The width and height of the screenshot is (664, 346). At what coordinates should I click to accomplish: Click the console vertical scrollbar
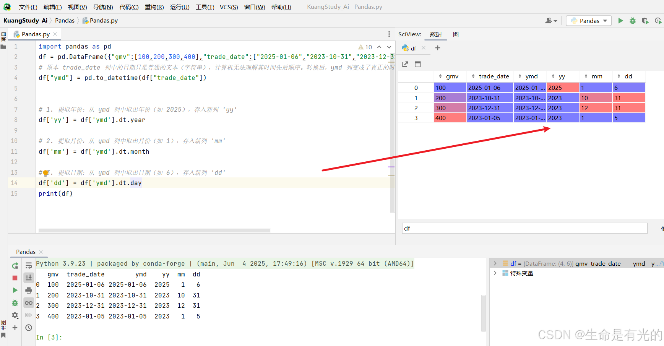click(x=483, y=313)
